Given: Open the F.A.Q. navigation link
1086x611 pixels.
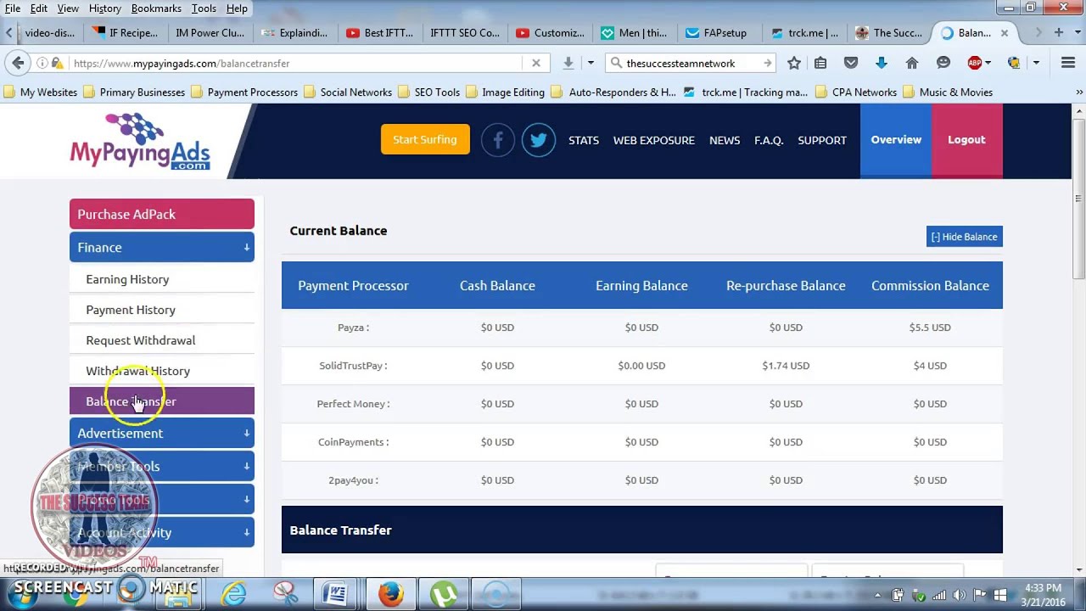Looking at the screenshot, I should click(769, 140).
